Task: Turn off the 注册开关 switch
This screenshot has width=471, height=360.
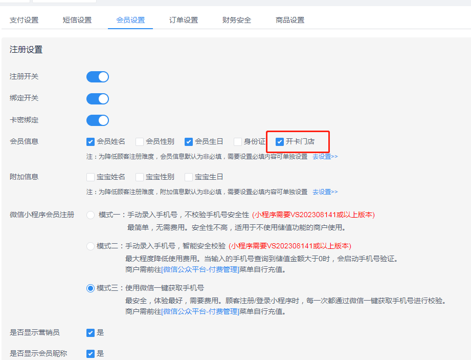Action: coord(98,77)
